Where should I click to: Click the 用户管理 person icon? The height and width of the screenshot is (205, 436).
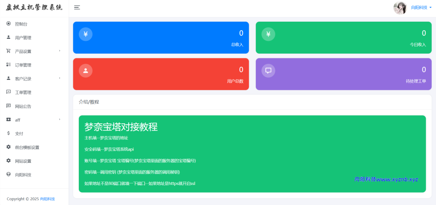[9, 37]
